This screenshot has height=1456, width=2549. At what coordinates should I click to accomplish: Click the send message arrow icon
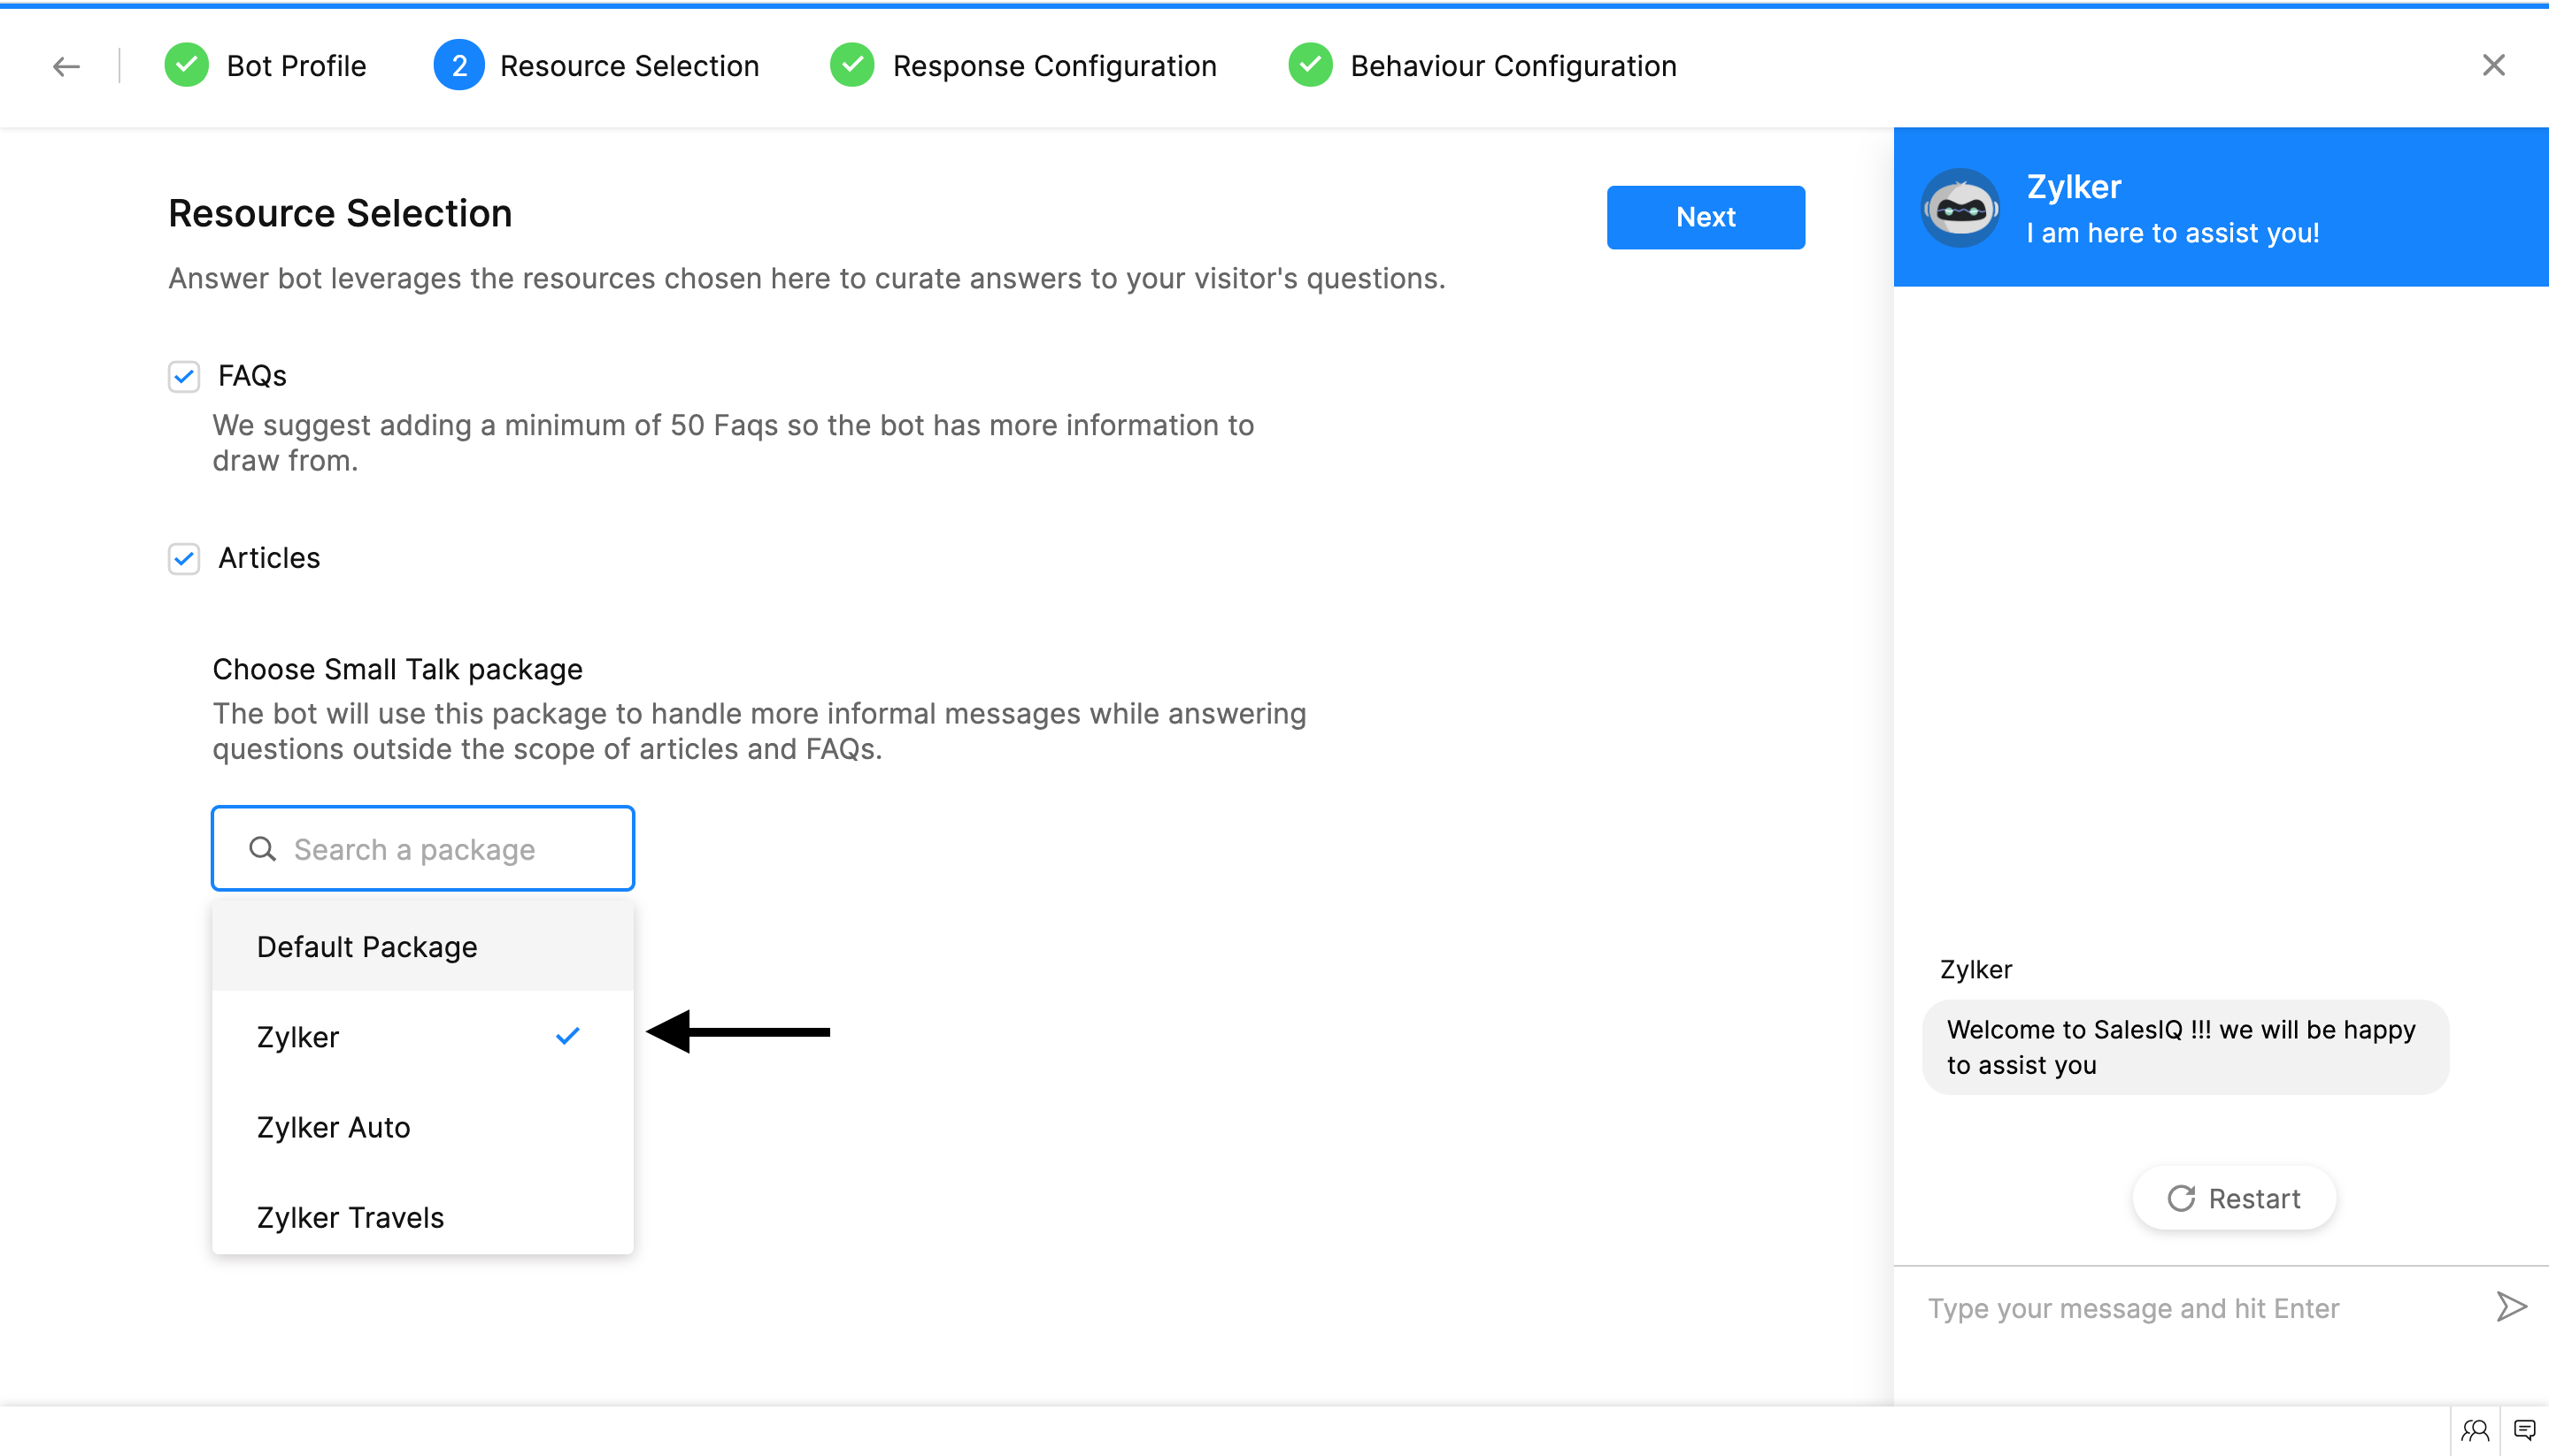click(2511, 1307)
